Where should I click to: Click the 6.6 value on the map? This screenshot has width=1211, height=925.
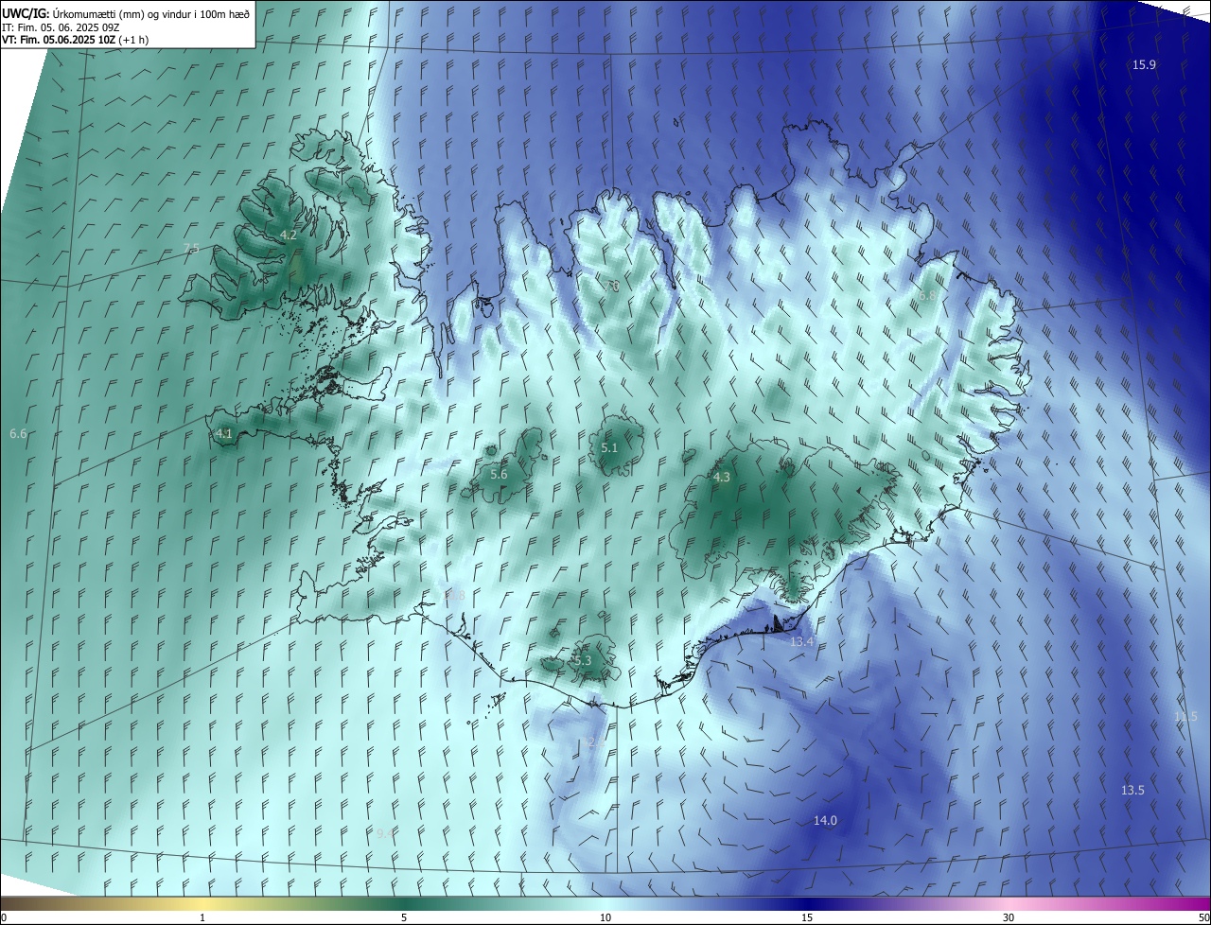[x=18, y=433]
